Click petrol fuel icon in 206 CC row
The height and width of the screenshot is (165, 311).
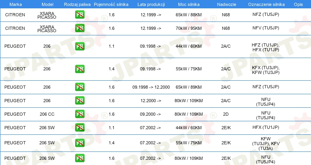click(80, 114)
